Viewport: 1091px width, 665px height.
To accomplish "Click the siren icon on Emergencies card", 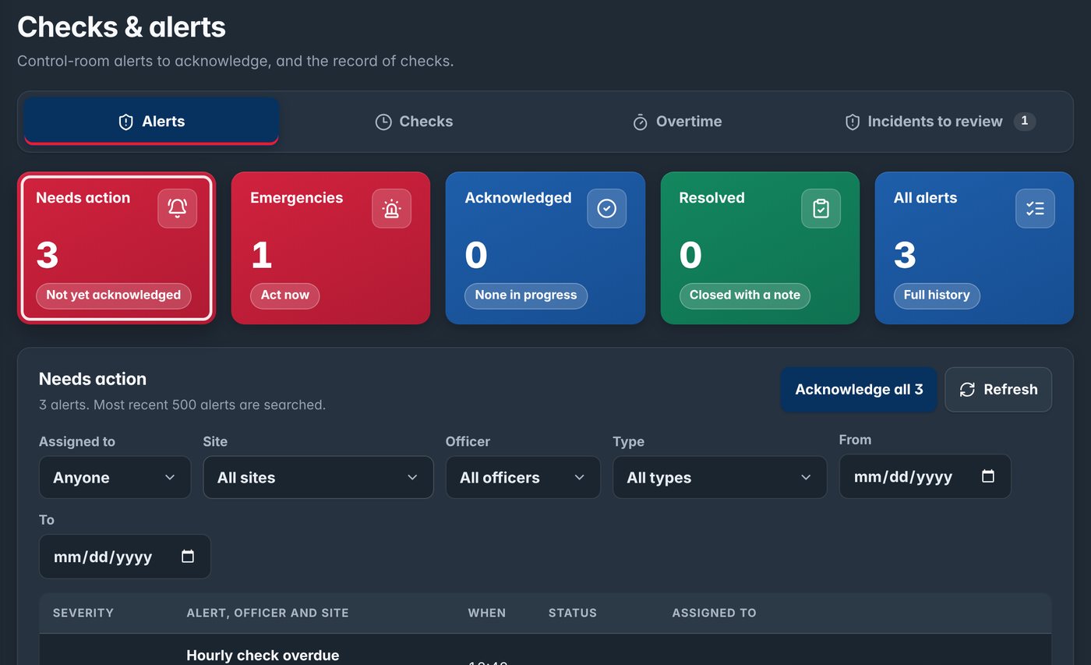I will pyautogui.click(x=391, y=208).
